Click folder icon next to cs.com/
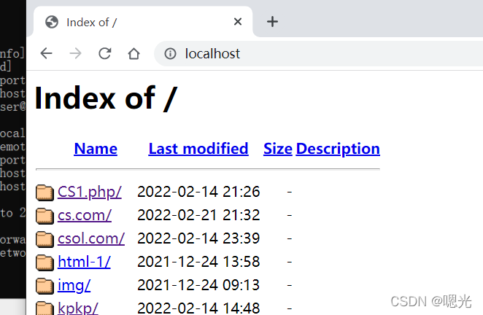 (45, 216)
